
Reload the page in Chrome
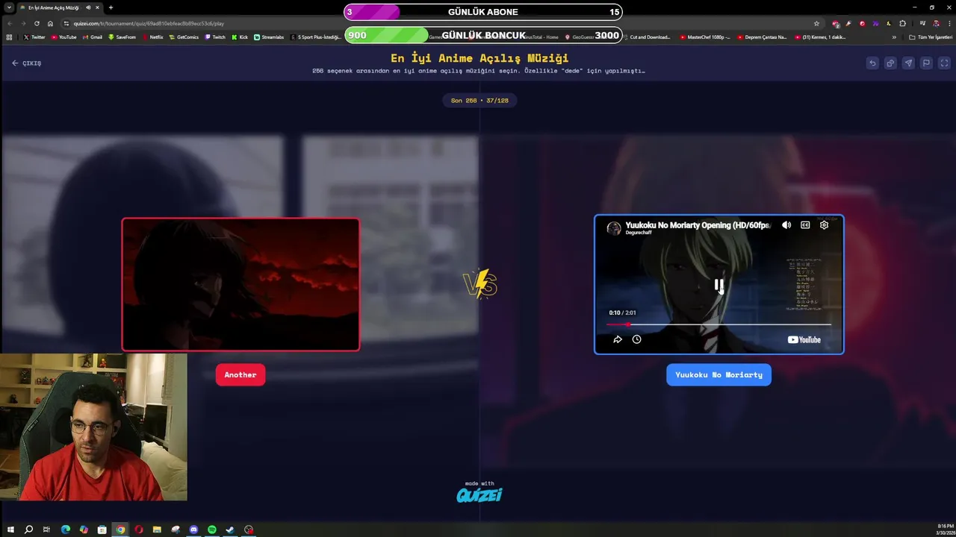click(37, 23)
